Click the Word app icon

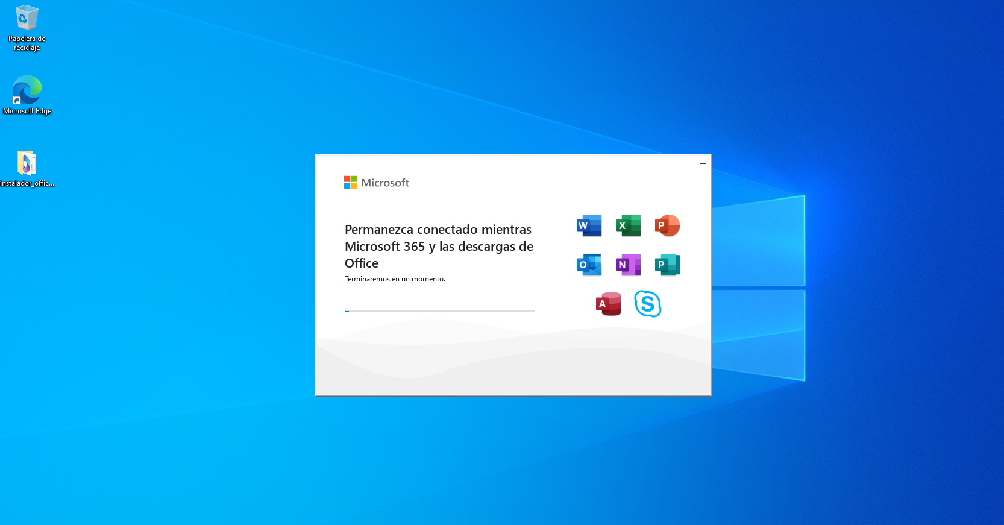tap(589, 225)
